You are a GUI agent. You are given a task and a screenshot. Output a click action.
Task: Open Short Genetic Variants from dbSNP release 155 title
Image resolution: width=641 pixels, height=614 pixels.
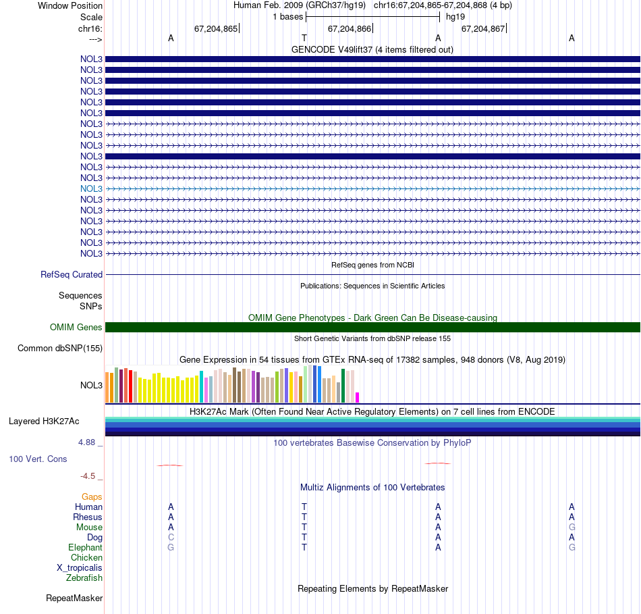372,338
